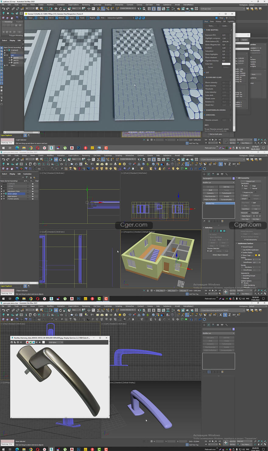
Task: Click Pin Stack icon below Editable Poly stack
Action: [x=204, y=221]
